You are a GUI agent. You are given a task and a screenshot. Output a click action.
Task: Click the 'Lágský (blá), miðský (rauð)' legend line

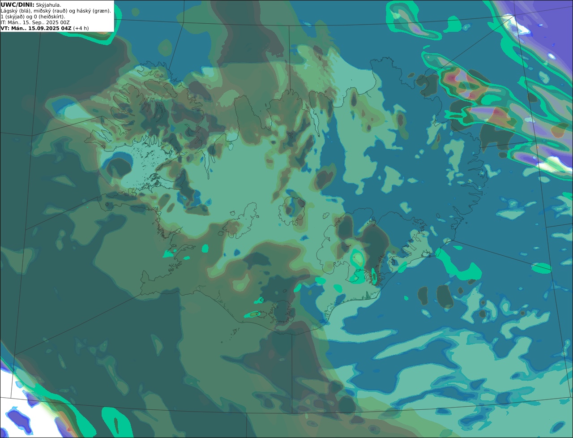[56, 11]
